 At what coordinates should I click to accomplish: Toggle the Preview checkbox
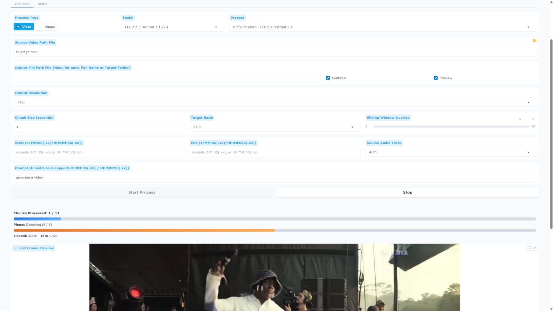(436, 78)
